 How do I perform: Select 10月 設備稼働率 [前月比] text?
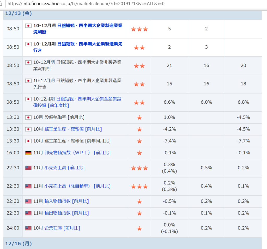click(59, 117)
